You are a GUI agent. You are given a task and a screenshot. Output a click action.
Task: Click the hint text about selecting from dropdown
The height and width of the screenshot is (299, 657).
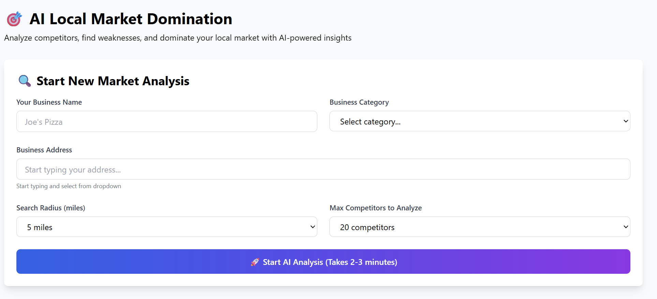69,186
